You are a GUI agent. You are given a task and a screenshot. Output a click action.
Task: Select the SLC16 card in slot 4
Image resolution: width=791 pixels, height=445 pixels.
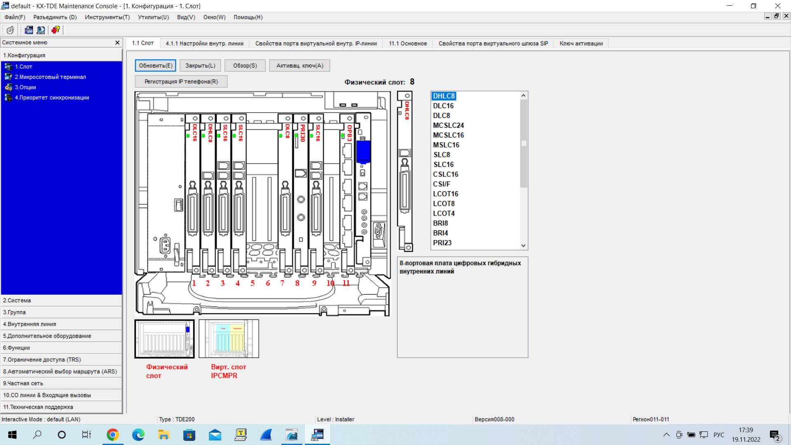(x=239, y=194)
